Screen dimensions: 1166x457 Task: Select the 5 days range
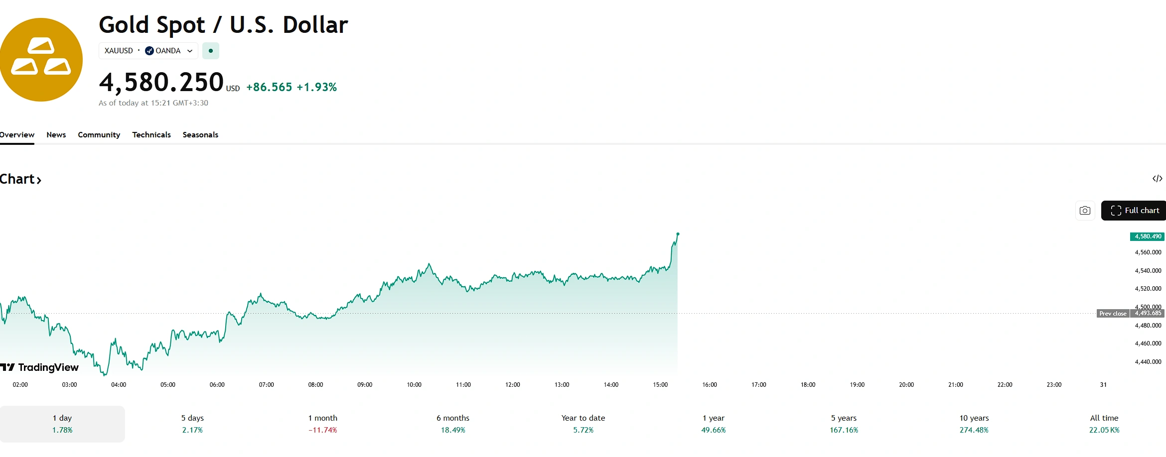point(192,424)
